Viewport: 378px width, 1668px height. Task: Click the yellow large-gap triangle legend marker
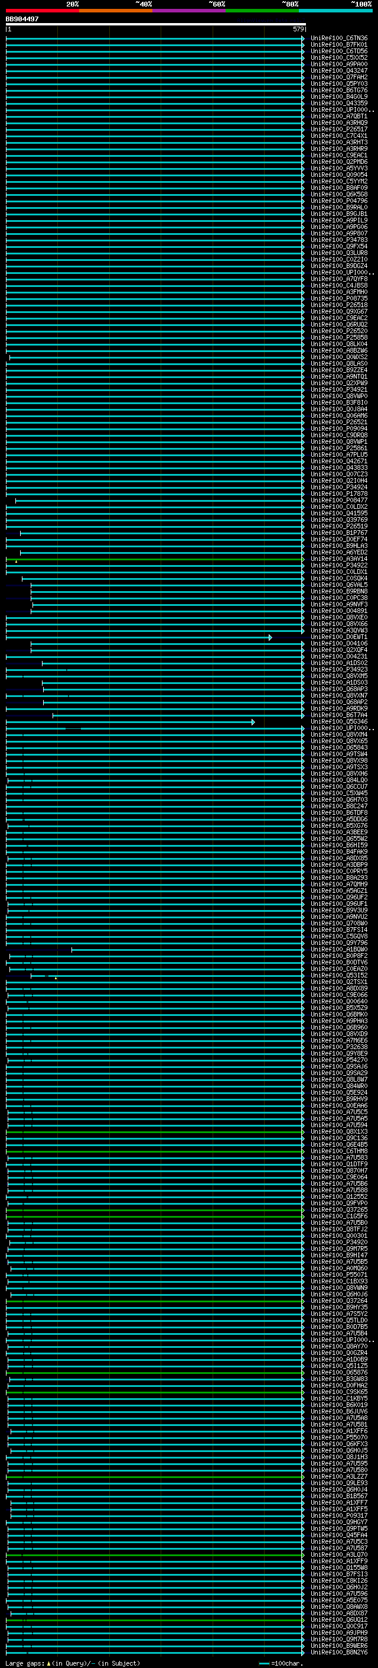click(x=48, y=1663)
